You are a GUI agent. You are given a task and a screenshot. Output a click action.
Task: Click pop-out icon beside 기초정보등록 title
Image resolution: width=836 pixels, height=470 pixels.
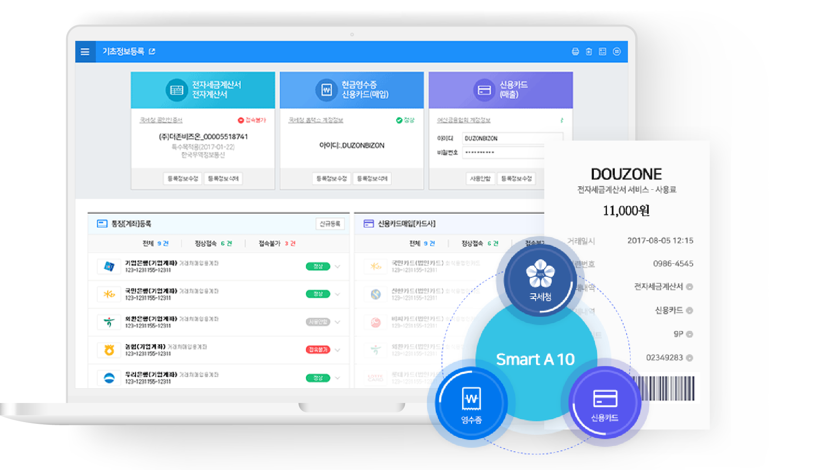[152, 51]
